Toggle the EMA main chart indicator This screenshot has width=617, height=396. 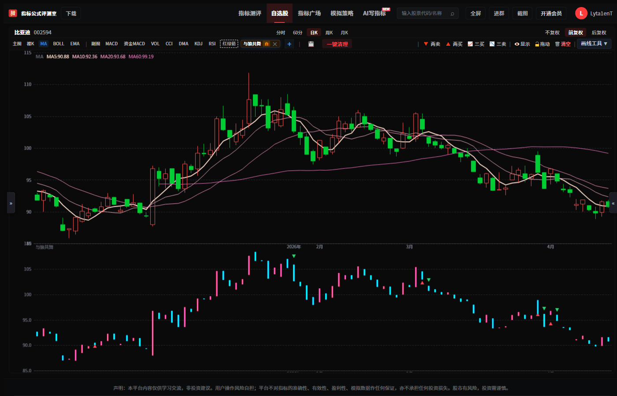click(75, 44)
